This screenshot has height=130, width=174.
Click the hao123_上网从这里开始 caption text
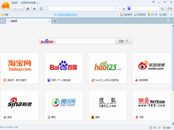pyautogui.click(x=107, y=80)
